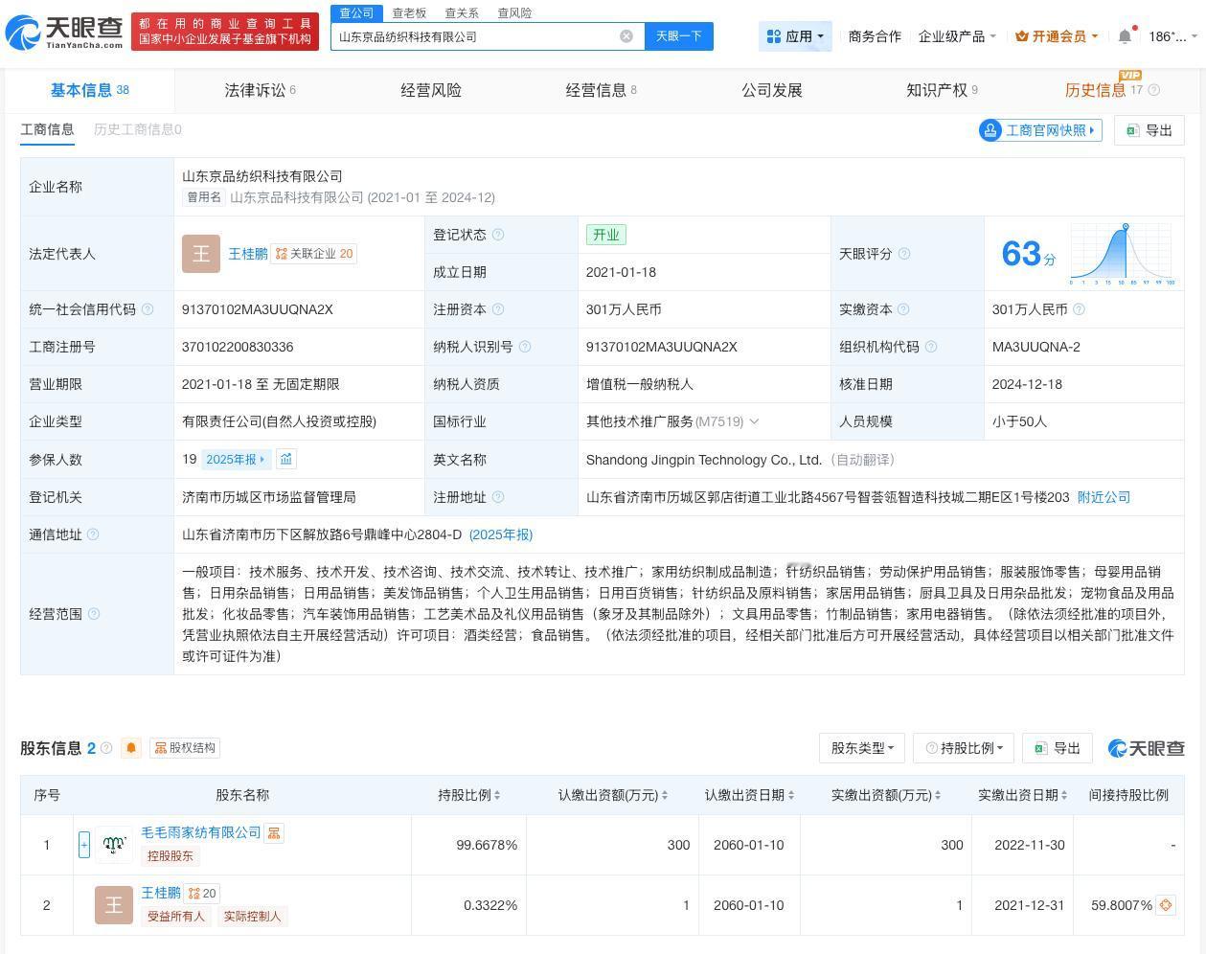This screenshot has width=1206, height=954.
Task: Click help icon beside 纳税人识别号
Action: coord(525,347)
